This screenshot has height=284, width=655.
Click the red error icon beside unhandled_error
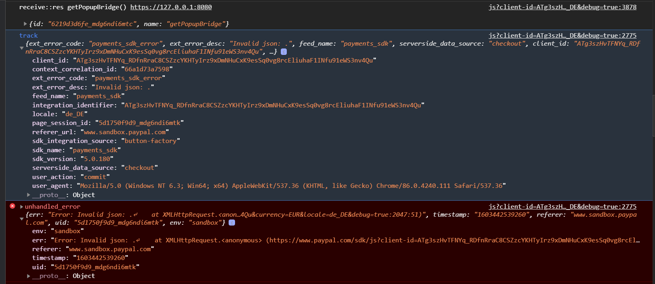coord(12,206)
